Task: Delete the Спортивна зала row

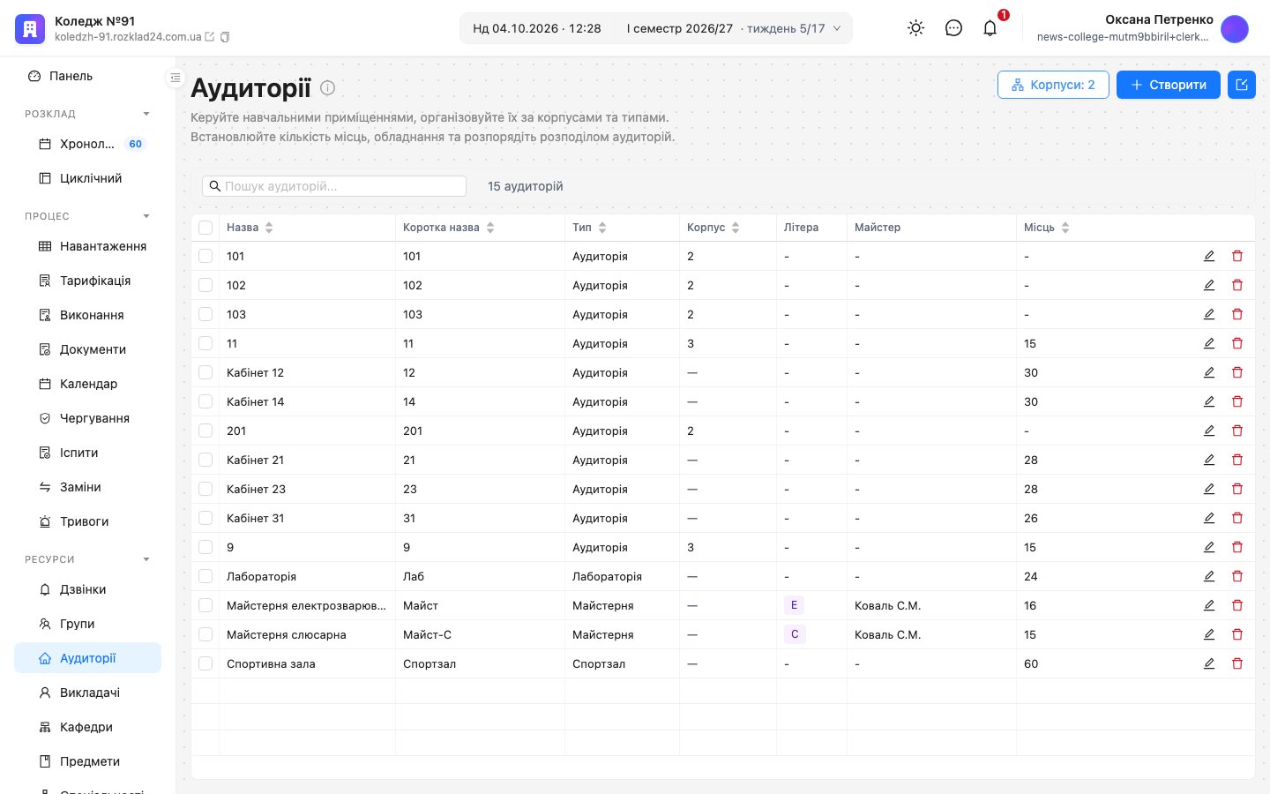Action: pos(1237,663)
